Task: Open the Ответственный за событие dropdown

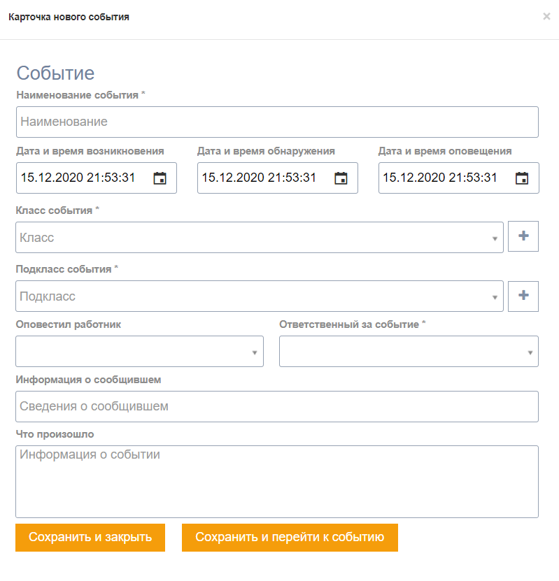Action: point(409,352)
